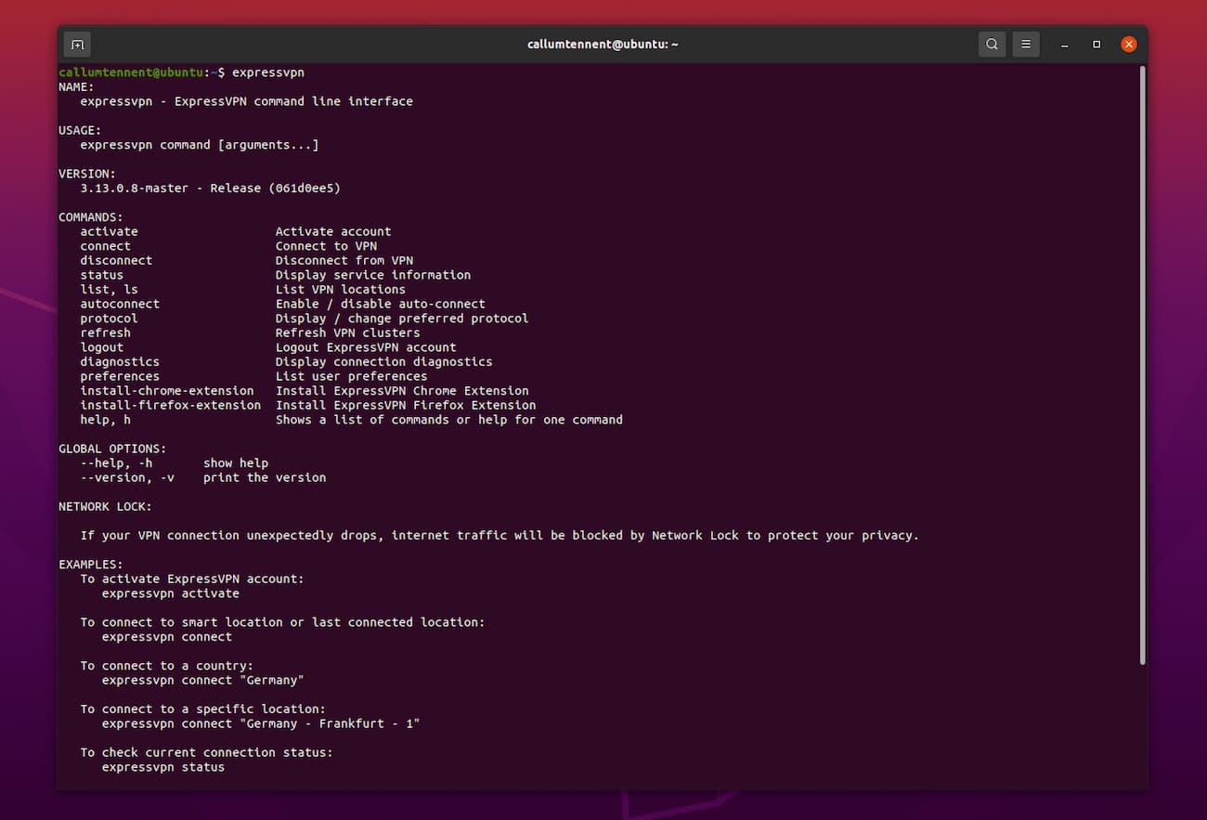Click the activate command name
Screen dimensions: 1207x820
[x=109, y=231]
